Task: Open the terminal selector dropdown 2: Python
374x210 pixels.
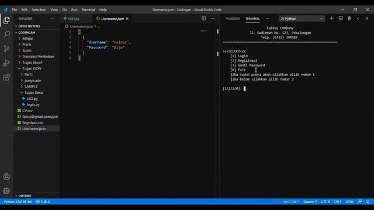Action: (302, 19)
